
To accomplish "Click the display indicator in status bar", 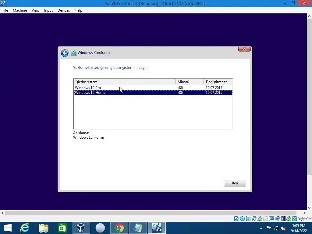I will [x=271, y=219].
